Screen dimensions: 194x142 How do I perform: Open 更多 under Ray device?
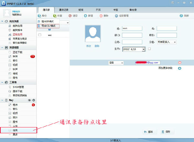15,135
